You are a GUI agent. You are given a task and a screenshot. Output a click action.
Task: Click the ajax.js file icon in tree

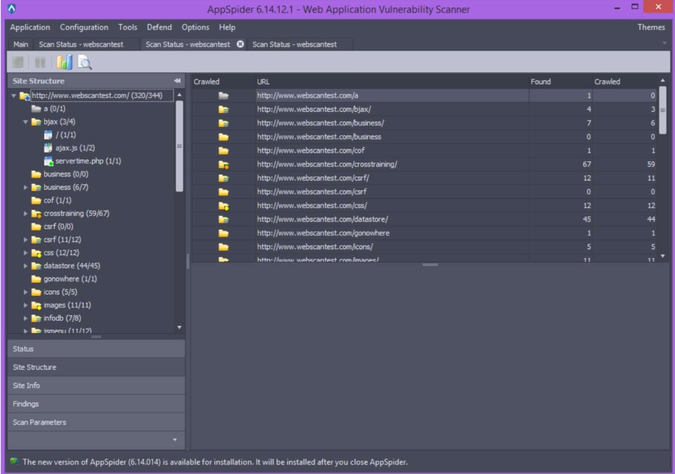[48, 148]
